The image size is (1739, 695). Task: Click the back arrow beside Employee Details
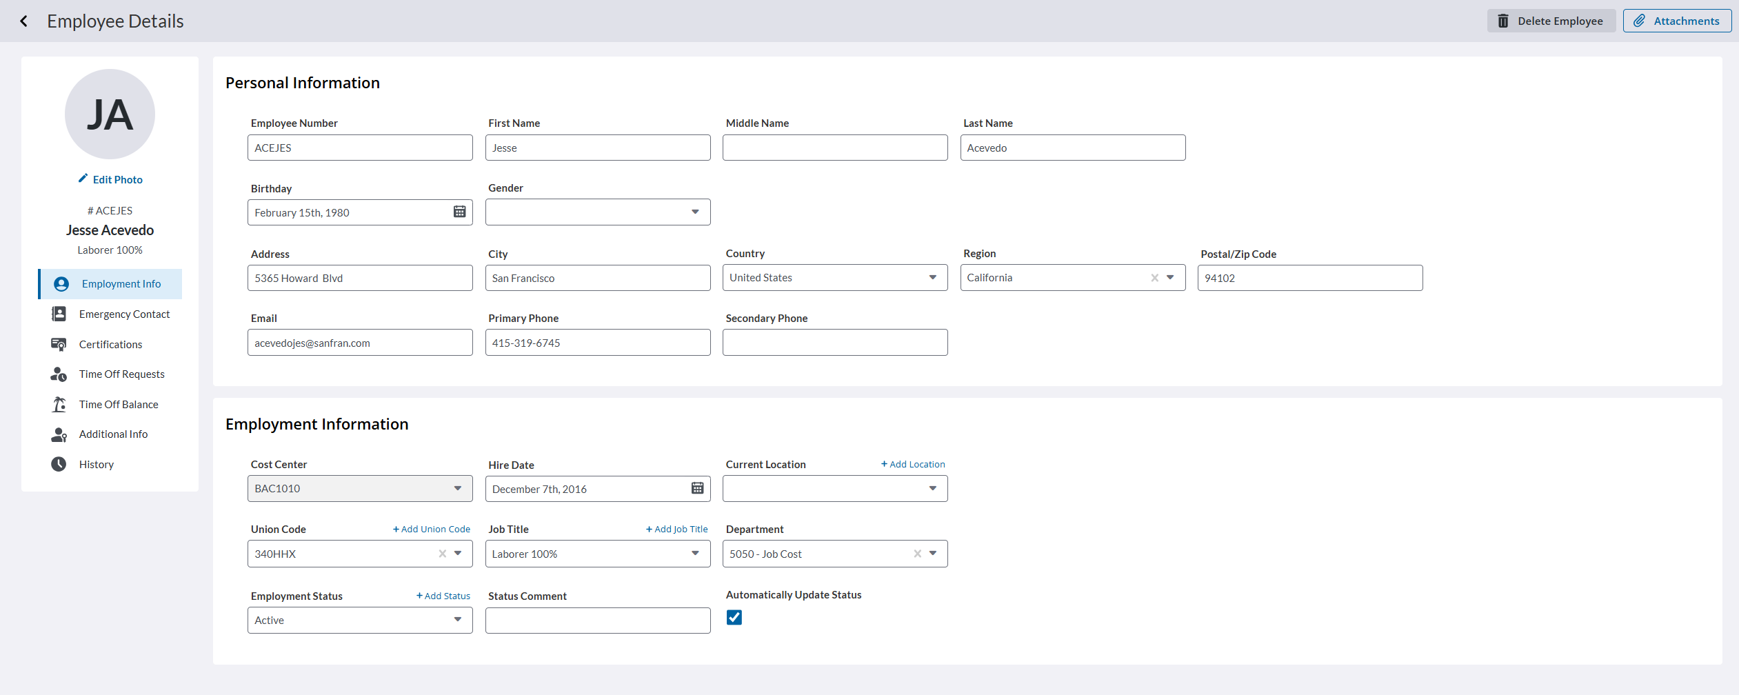click(24, 21)
